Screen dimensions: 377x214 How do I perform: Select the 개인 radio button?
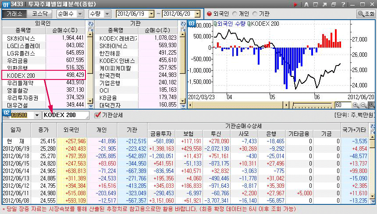(235, 14)
